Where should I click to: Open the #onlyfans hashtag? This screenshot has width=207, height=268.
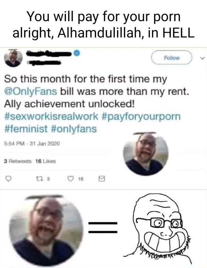[74, 129]
